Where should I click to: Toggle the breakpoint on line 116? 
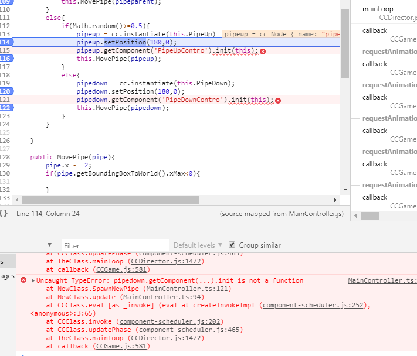6,59
